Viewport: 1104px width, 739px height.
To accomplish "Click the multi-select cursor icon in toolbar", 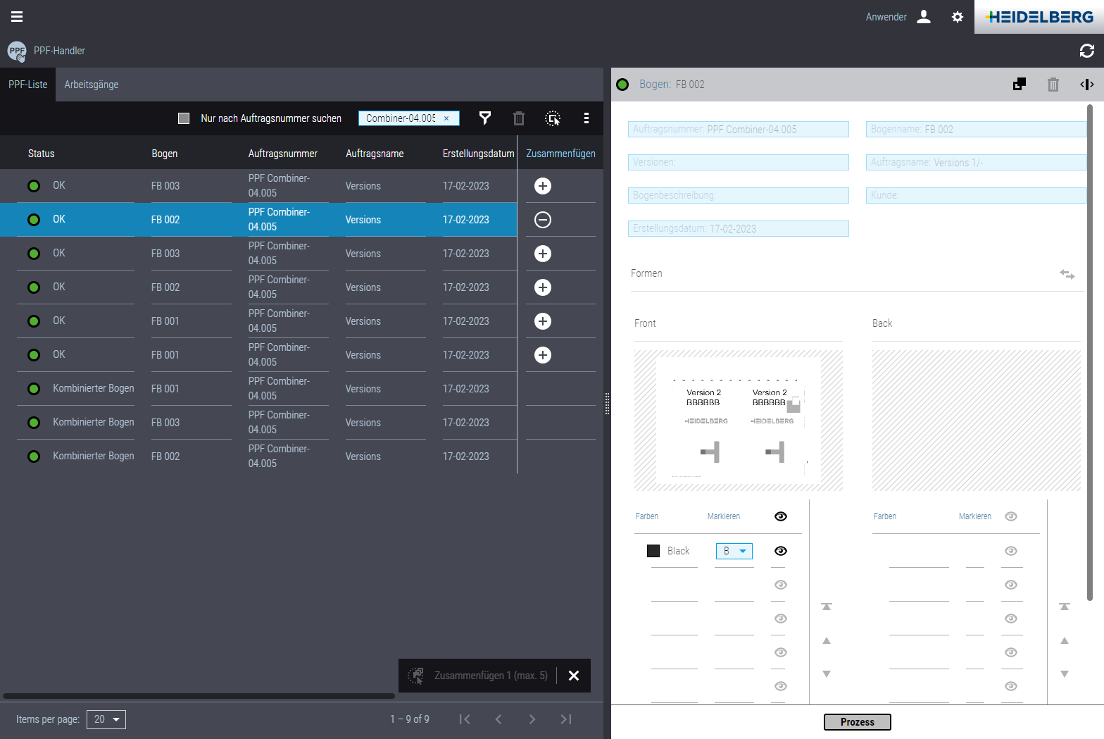I will 553,118.
